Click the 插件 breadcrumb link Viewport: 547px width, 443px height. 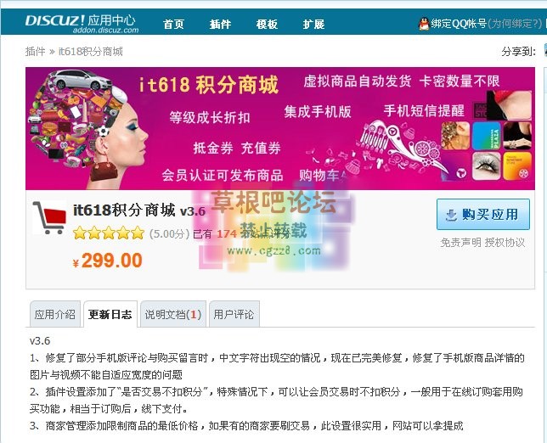coord(35,52)
